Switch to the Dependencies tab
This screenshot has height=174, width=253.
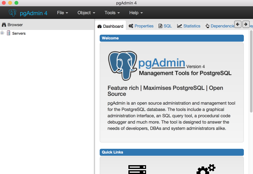pyautogui.click(x=220, y=26)
